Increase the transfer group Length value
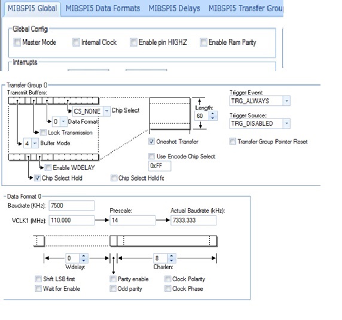Image resolution: width=342 pixels, height=320 pixels. (x=213, y=113)
